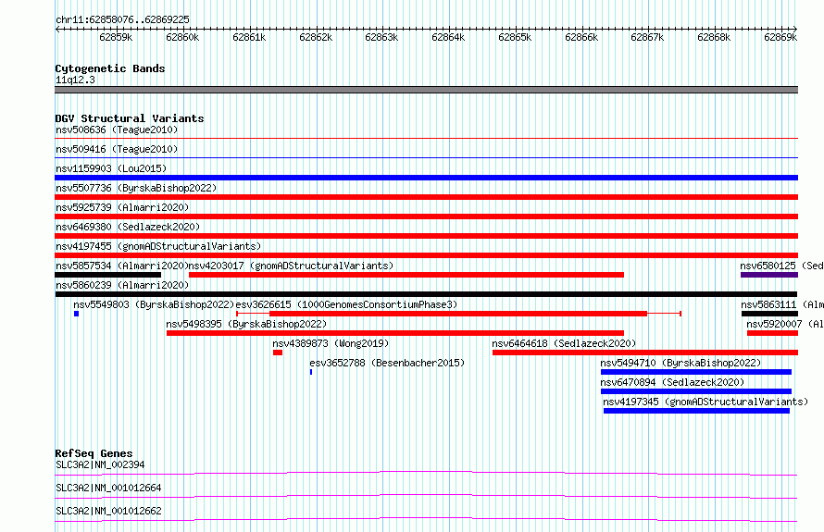Click the thick red esv3626615 bar
The height and width of the screenshot is (532, 824).
coord(458,314)
